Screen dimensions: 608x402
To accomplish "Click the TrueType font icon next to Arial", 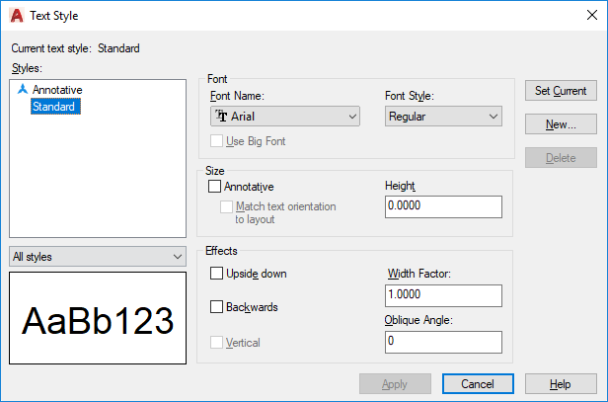I will (x=221, y=116).
